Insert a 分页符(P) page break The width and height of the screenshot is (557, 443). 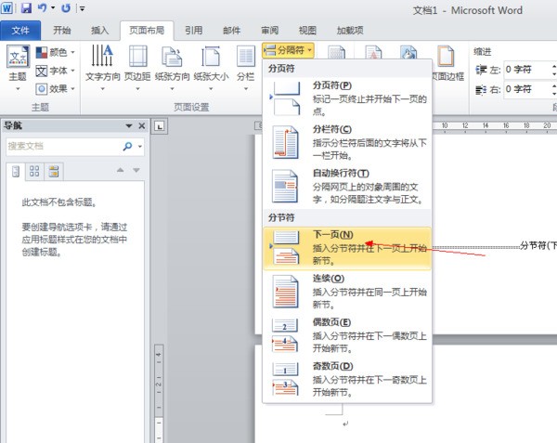coord(347,98)
